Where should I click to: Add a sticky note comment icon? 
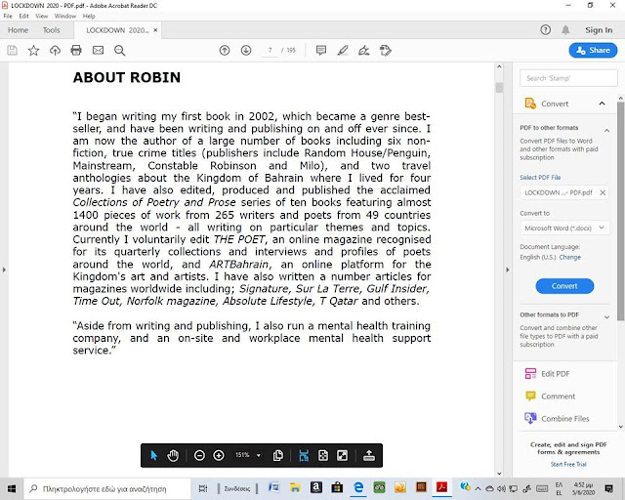[321, 50]
